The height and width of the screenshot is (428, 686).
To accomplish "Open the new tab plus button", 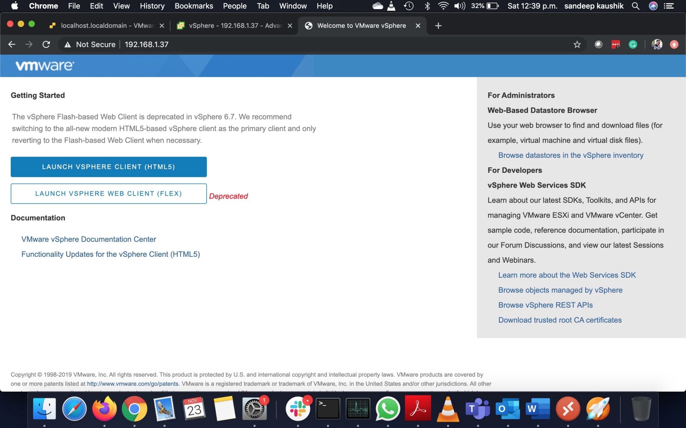I will [438, 26].
